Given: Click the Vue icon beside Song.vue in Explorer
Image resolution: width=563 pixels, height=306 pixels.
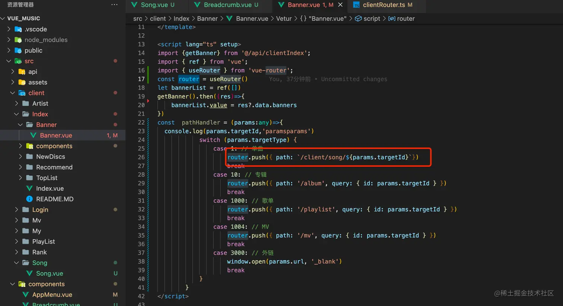Looking at the screenshot, I should click(x=29, y=273).
